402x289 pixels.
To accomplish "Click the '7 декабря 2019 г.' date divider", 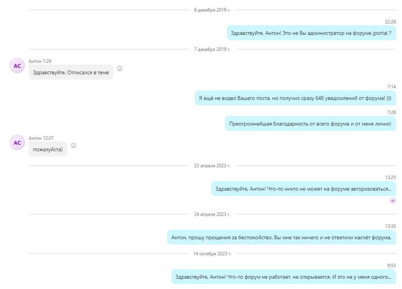I will point(212,49).
